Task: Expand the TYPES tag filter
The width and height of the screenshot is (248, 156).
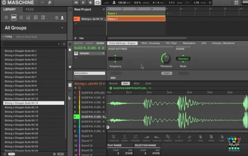Action: pos(7,37)
